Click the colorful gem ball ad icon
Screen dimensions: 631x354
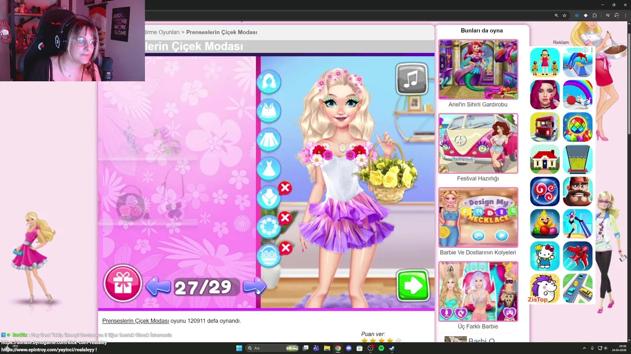[578, 127]
